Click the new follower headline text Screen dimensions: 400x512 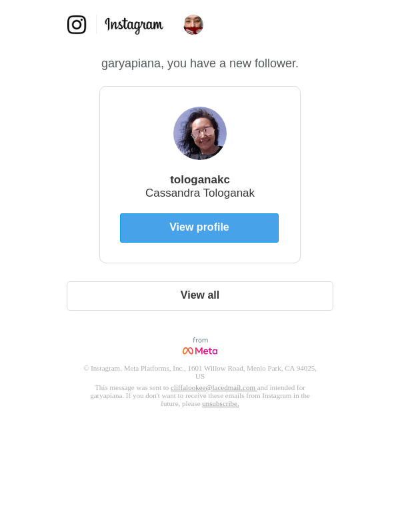[x=200, y=63]
